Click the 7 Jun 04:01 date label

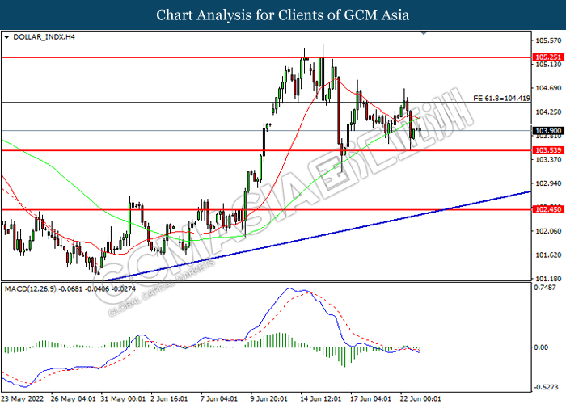[219, 398]
